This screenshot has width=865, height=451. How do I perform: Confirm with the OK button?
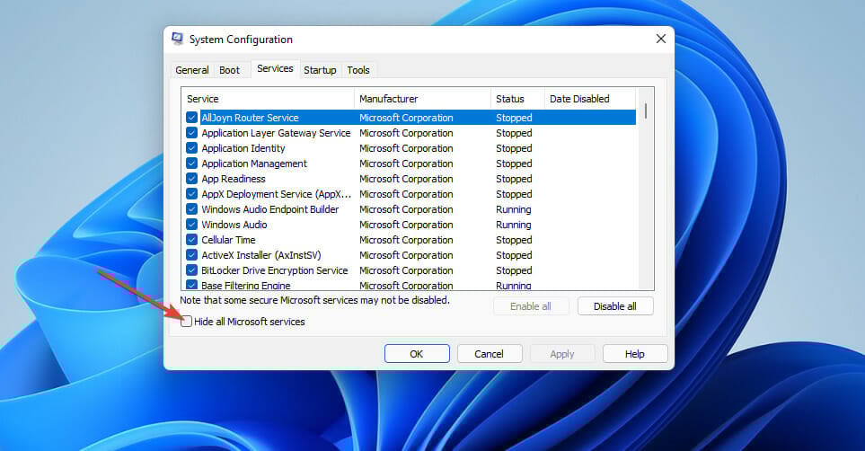point(417,354)
